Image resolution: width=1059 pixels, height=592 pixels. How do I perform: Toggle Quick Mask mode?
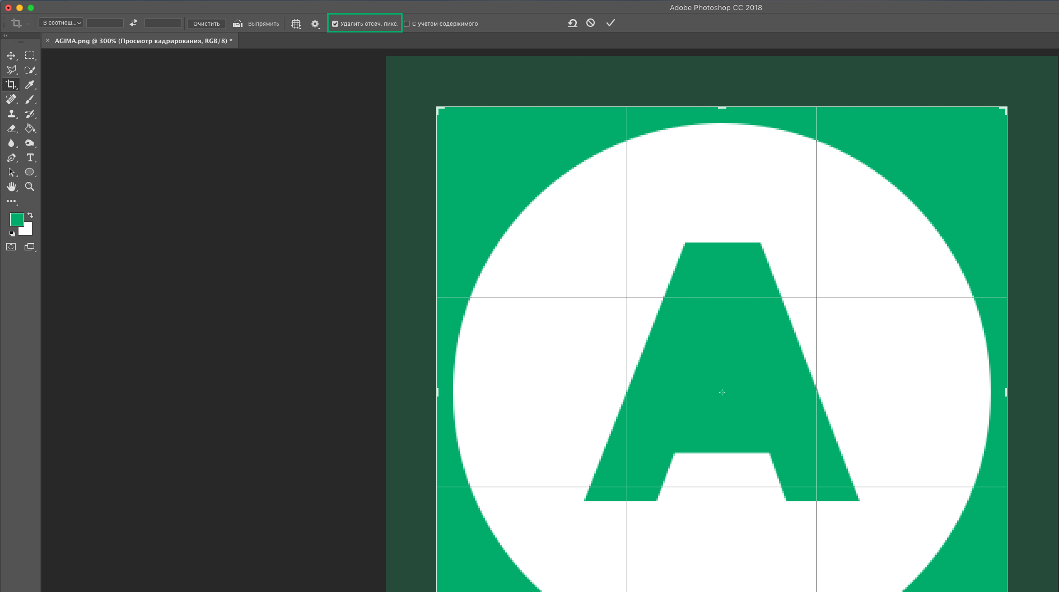[x=11, y=246]
